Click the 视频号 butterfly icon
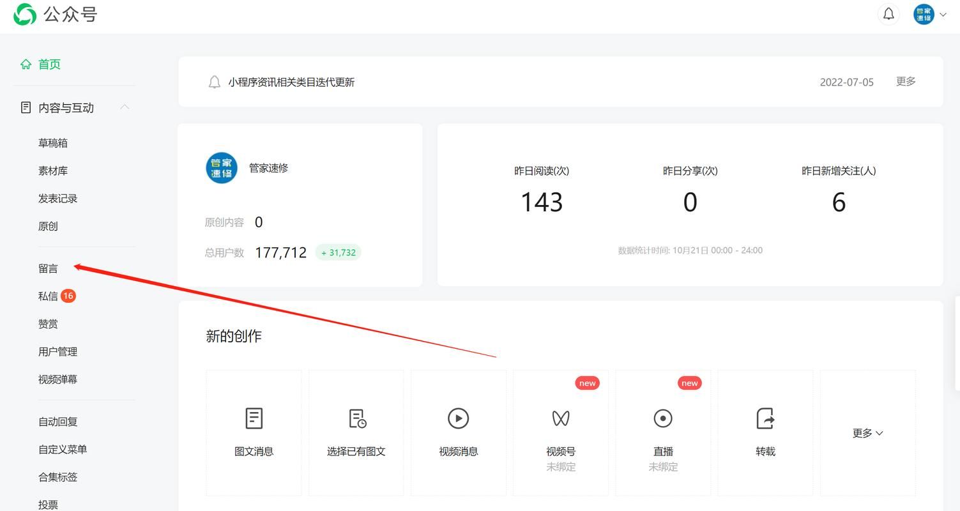Image resolution: width=960 pixels, height=511 pixels. click(561, 418)
